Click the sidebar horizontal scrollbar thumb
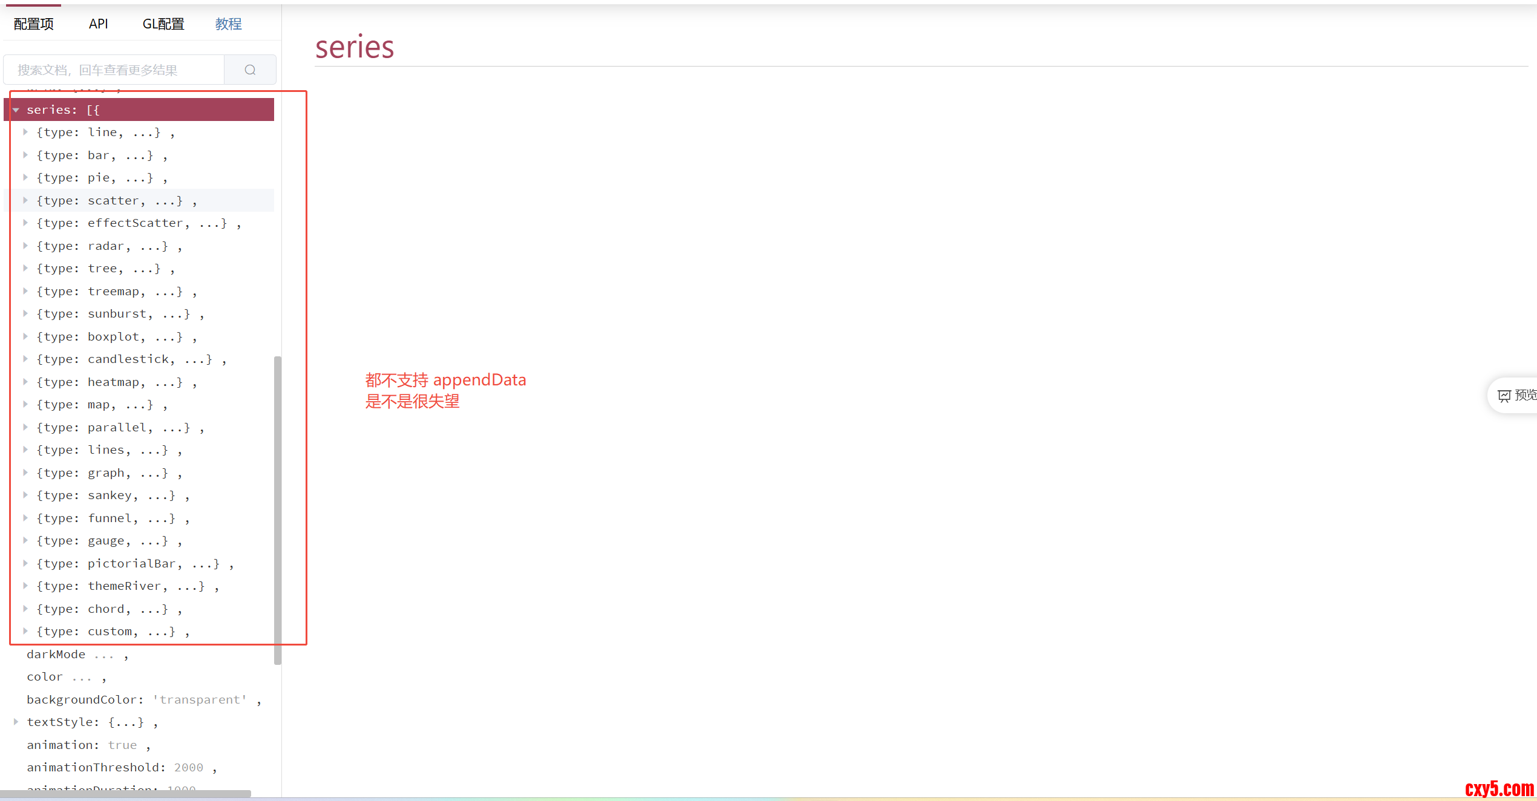Image resolution: width=1537 pixels, height=801 pixels. [x=124, y=793]
